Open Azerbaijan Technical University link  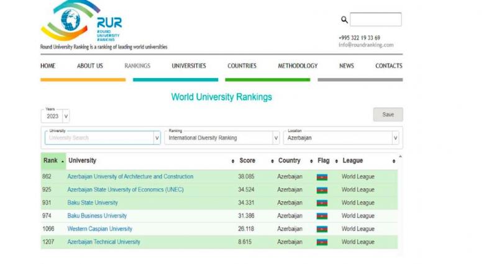[x=104, y=242]
